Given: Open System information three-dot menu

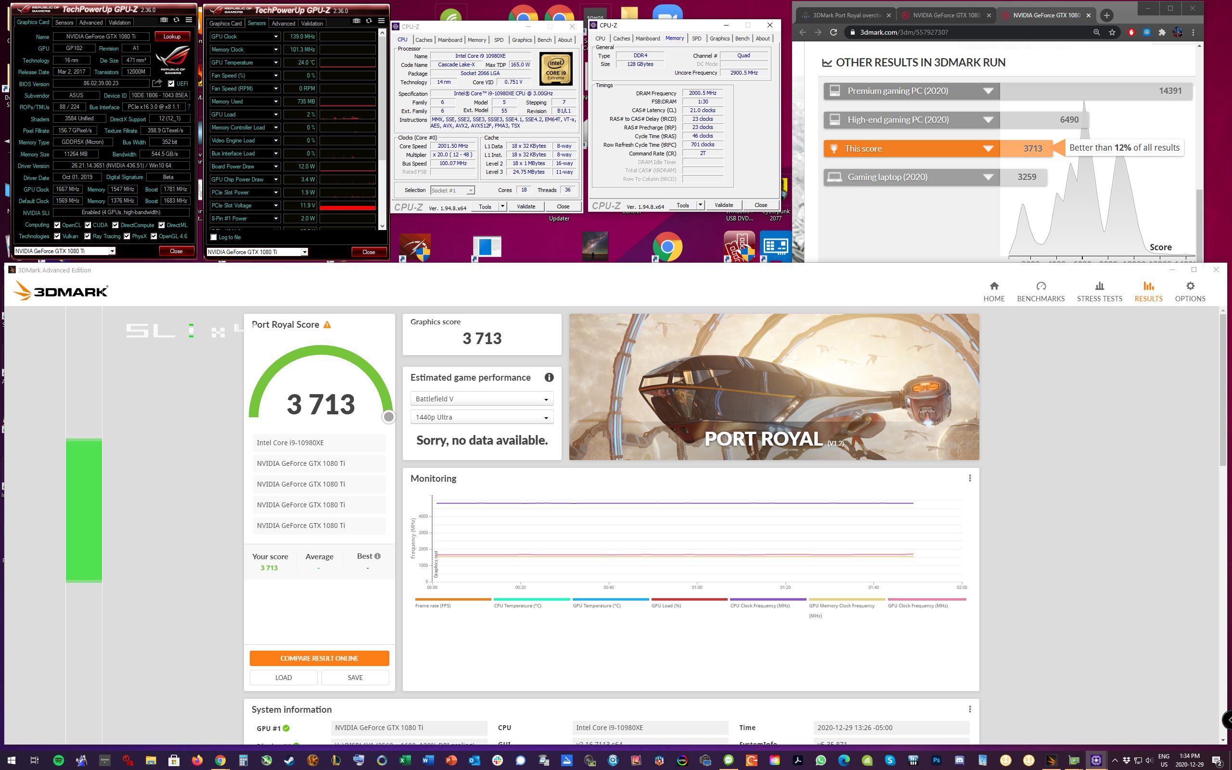Looking at the screenshot, I should [x=970, y=709].
